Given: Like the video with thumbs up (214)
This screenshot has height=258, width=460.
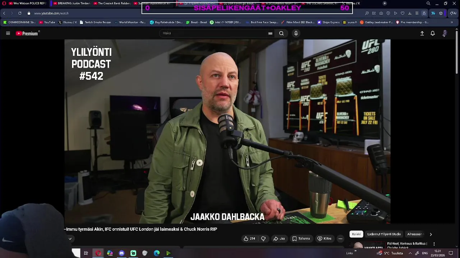Looking at the screenshot, I should click(249, 239).
